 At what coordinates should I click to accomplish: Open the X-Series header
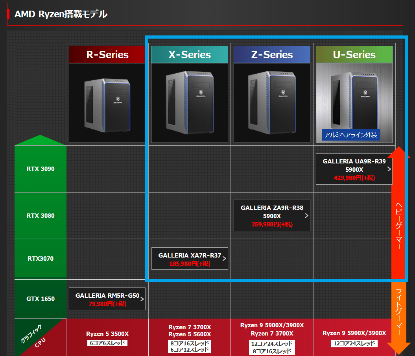coord(190,55)
